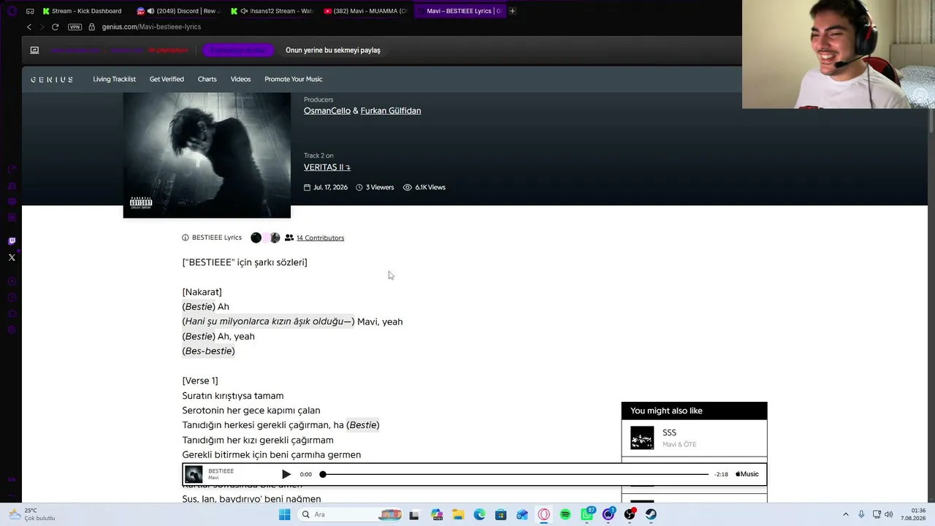The width and height of the screenshot is (935, 526).
Task: Click the first contributor avatar
Action: pyautogui.click(x=256, y=237)
